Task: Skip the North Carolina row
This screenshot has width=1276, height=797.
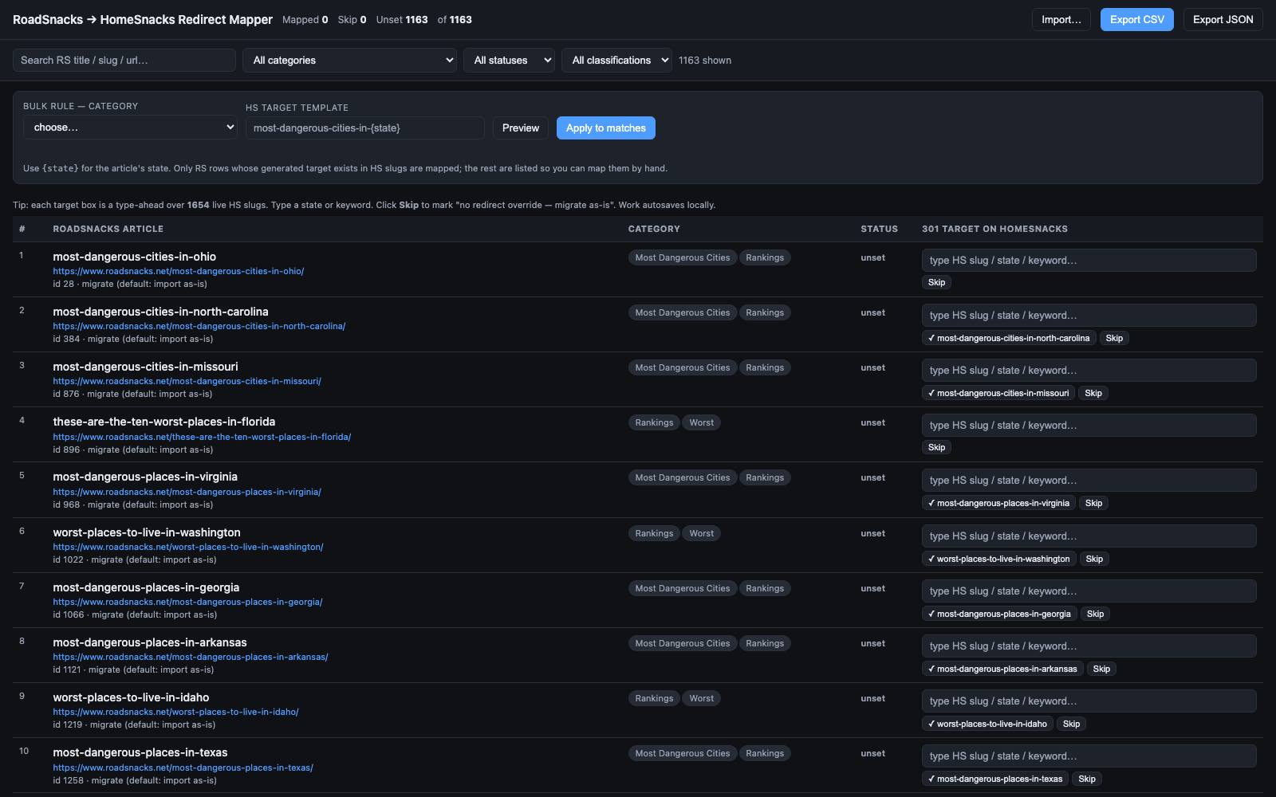Action: click(1114, 339)
